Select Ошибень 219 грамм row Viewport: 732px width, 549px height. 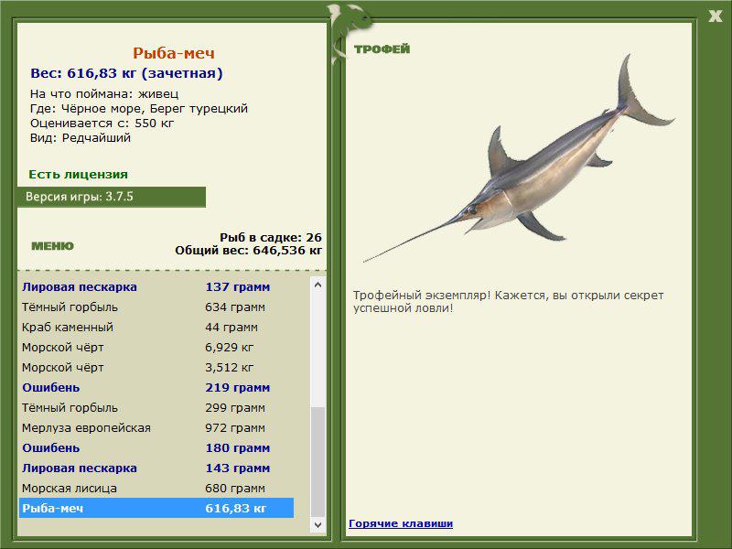(x=156, y=387)
